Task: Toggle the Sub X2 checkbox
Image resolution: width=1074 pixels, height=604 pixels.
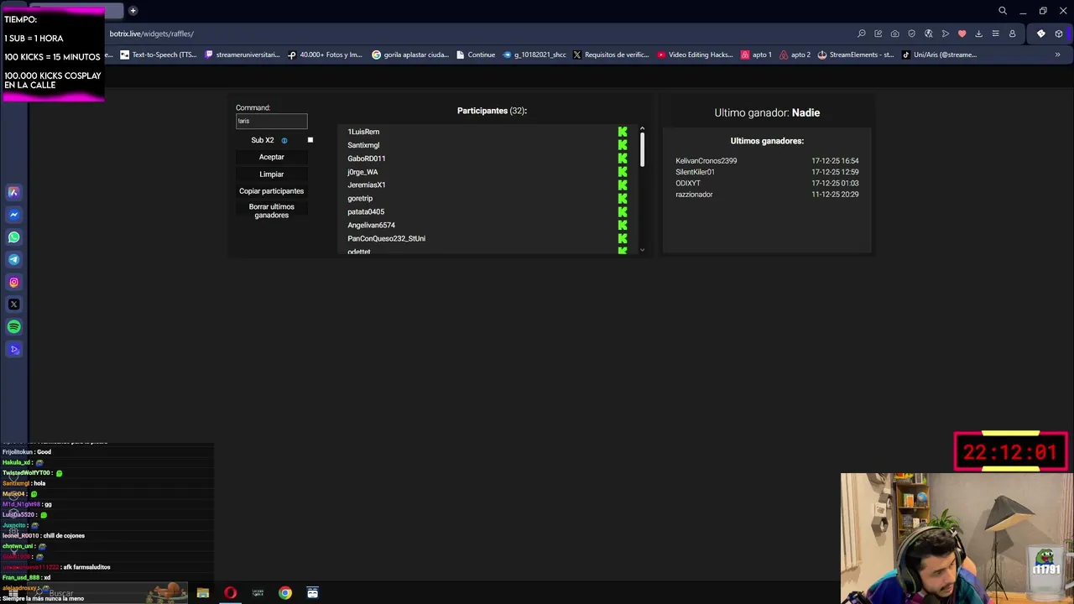Action: pyautogui.click(x=310, y=140)
